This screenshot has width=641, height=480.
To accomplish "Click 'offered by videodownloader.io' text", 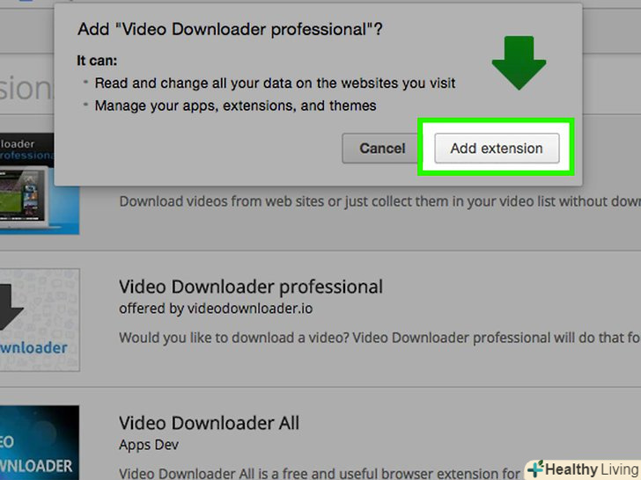I will click(216, 309).
